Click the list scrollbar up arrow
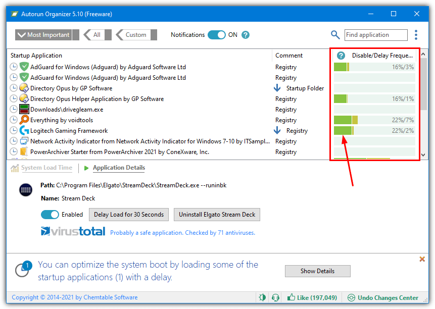 click(423, 55)
